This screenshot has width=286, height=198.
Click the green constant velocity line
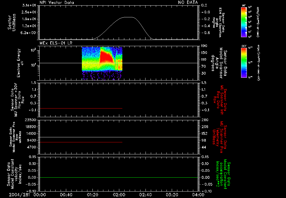pos(119,177)
